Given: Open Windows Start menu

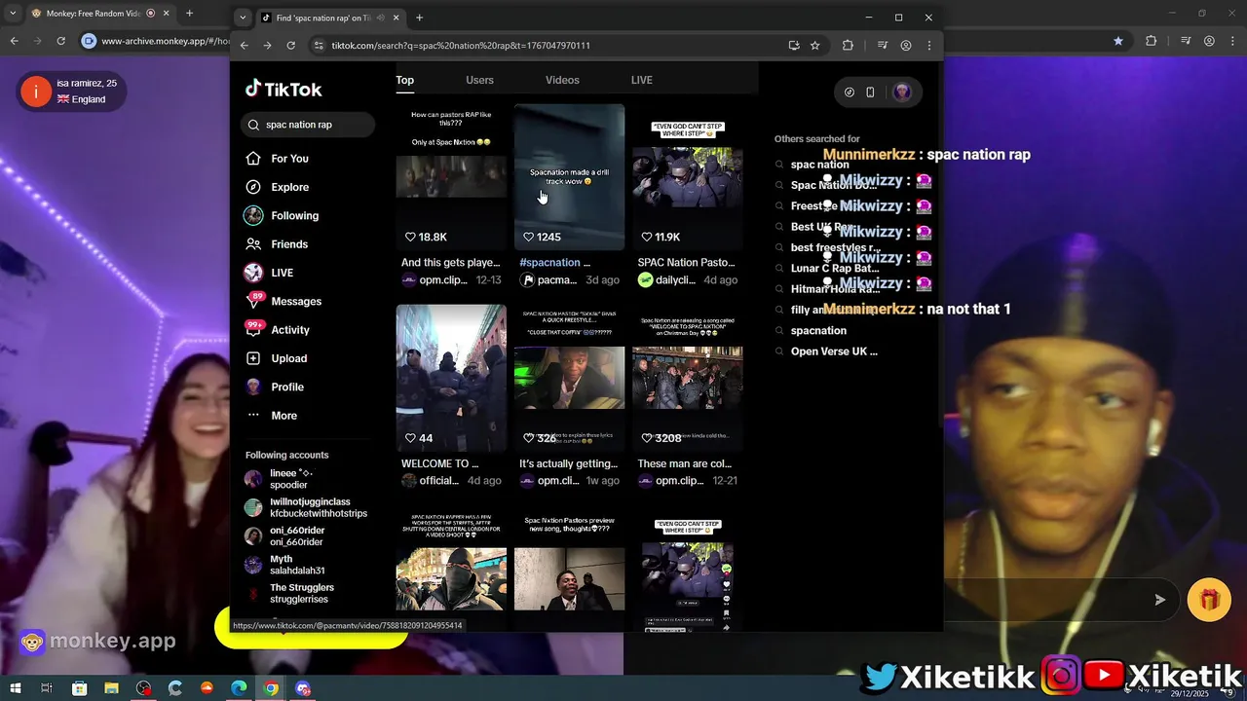Looking at the screenshot, I should click(x=16, y=688).
